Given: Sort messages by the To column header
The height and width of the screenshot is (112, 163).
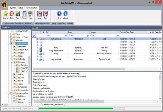Looking at the screenshot, I should [x=56, y=32].
